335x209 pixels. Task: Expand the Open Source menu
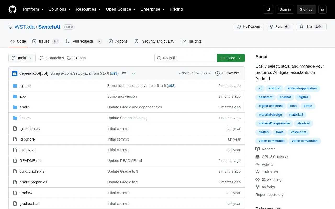tap(121, 9)
